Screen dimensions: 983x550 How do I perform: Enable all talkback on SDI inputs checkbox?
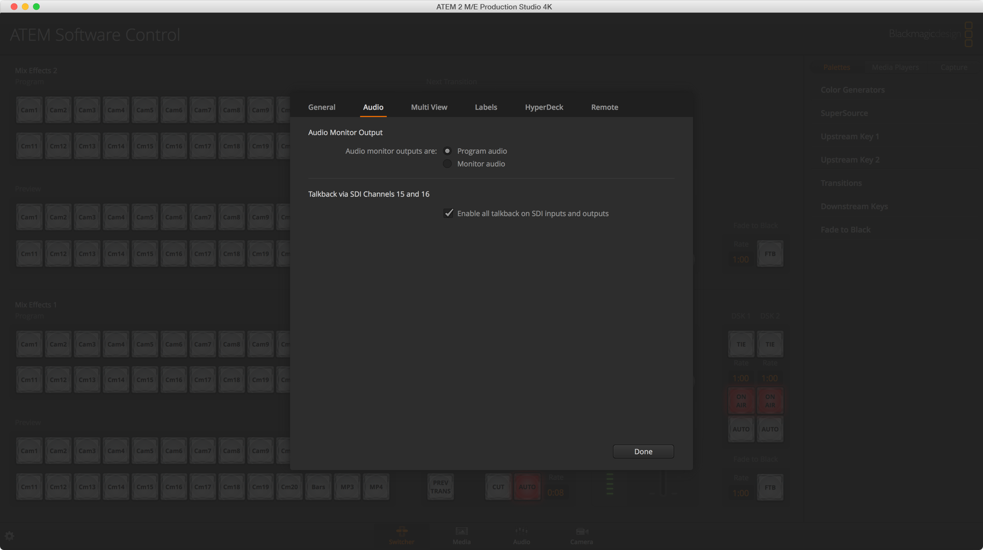click(448, 213)
